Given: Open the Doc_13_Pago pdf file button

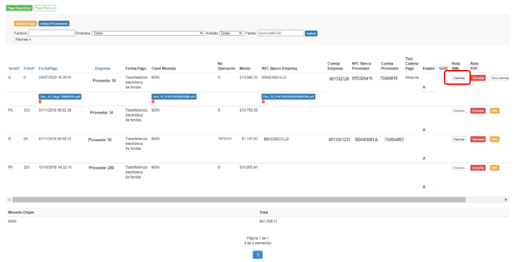Looking at the screenshot, I should point(60,96).
